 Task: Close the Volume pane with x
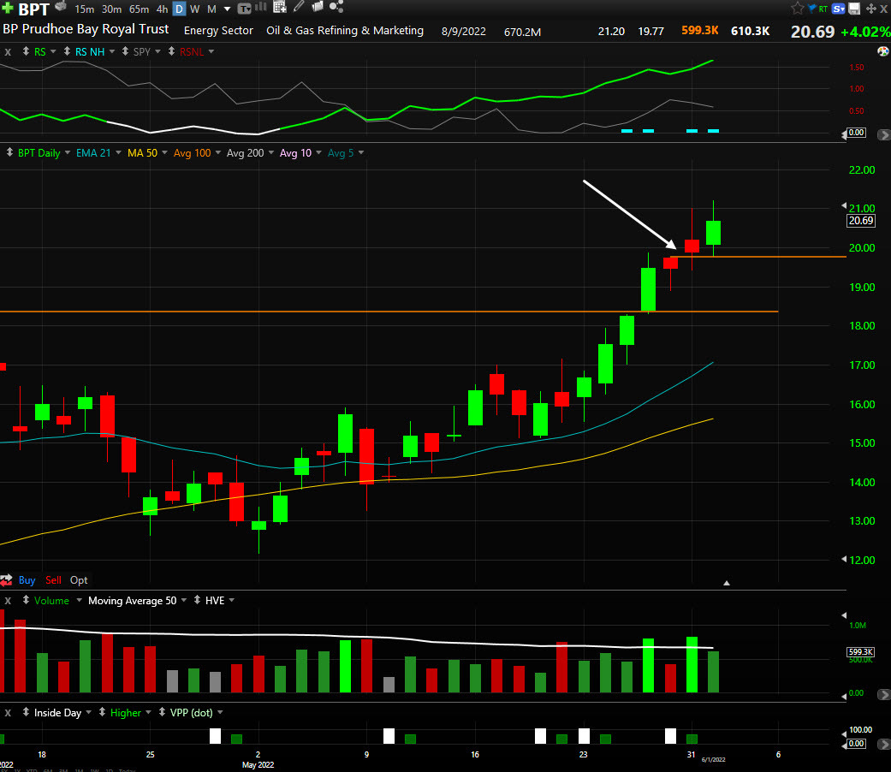pos(8,601)
